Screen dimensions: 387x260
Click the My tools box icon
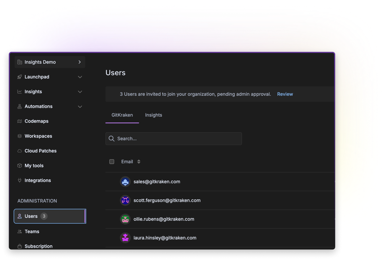click(20, 166)
